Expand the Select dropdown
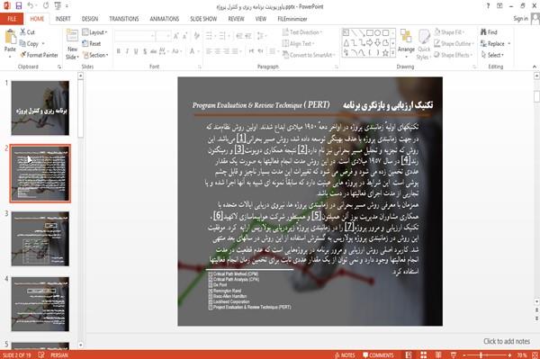The height and width of the screenshot is (359, 540). point(492,55)
